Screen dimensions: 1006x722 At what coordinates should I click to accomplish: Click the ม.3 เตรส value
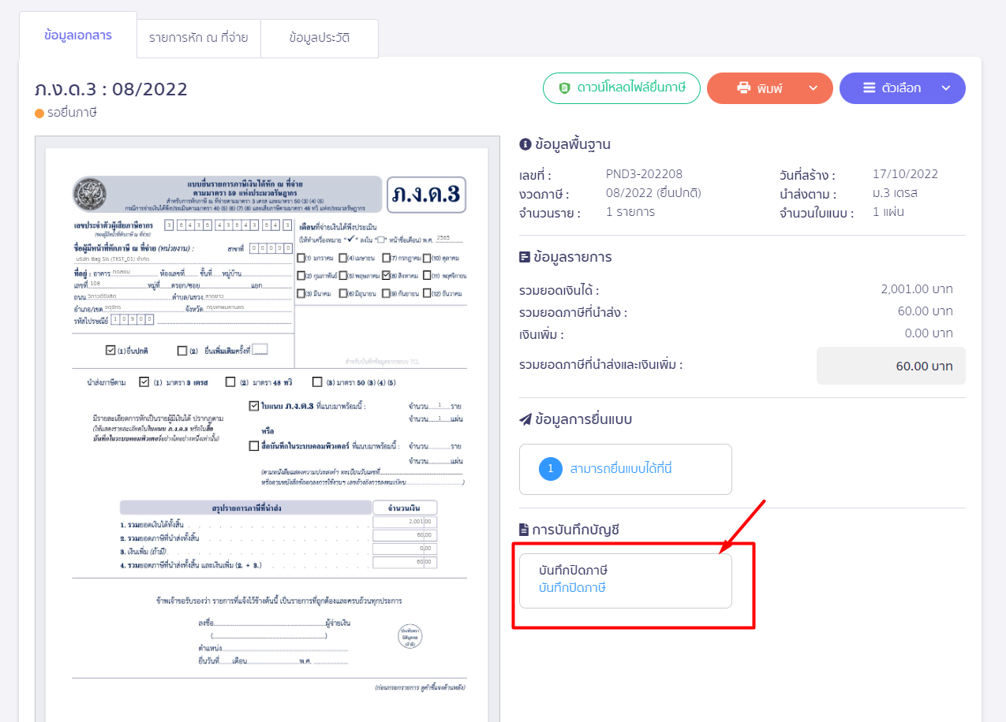coord(895,193)
